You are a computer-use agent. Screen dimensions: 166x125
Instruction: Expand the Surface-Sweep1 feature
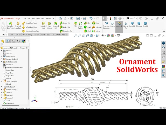2,90
